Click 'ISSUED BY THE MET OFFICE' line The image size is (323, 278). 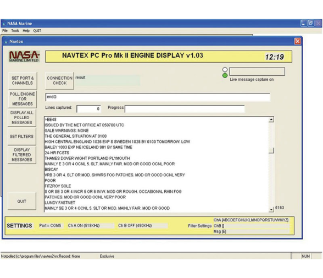pyautogui.click(x=85, y=125)
